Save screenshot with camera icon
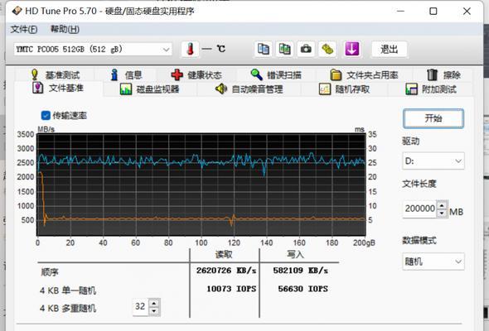The width and height of the screenshot is (489, 331). pyautogui.click(x=306, y=49)
